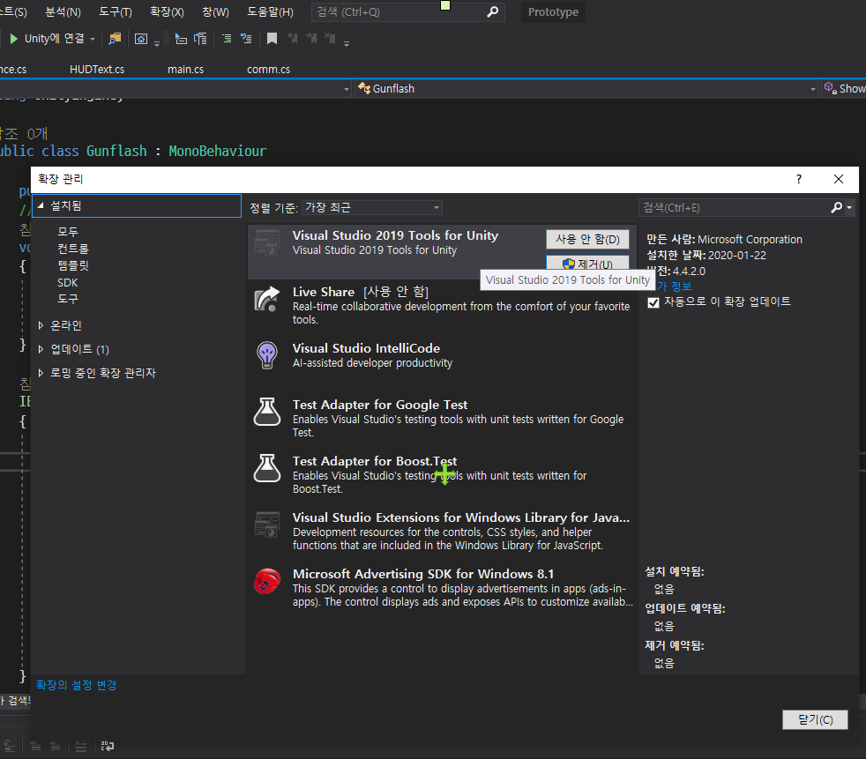Image resolution: width=866 pixels, height=759 pixels.
Task: Open the 도구(T) menu
Action: pyautogui.click(x=116, y=11)
